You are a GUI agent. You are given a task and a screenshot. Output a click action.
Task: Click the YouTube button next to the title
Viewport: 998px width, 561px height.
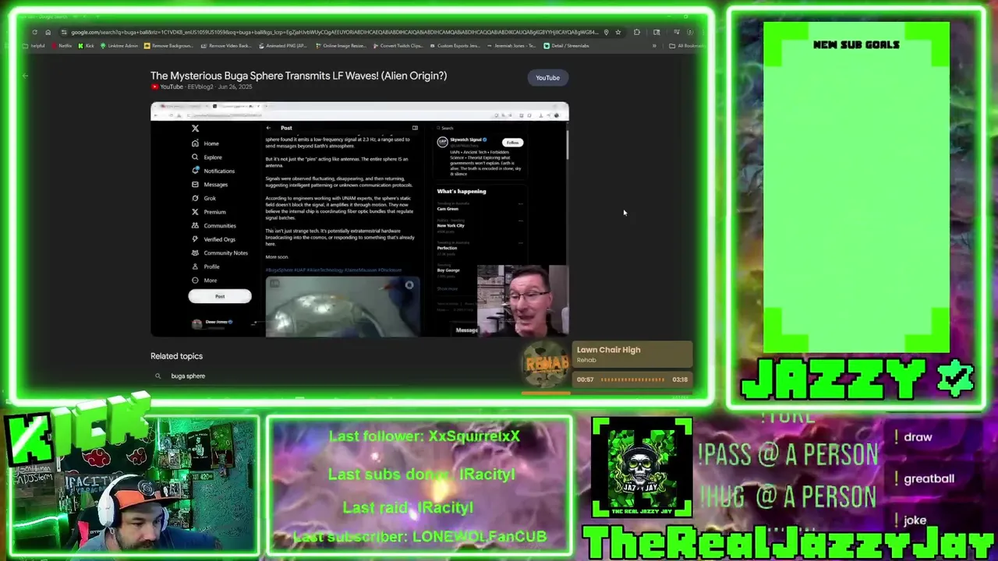(547, 78)
